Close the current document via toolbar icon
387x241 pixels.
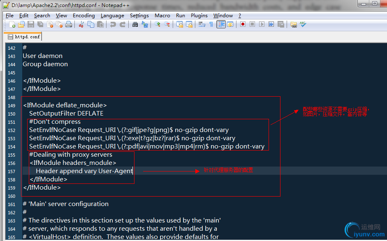[50, 24]
